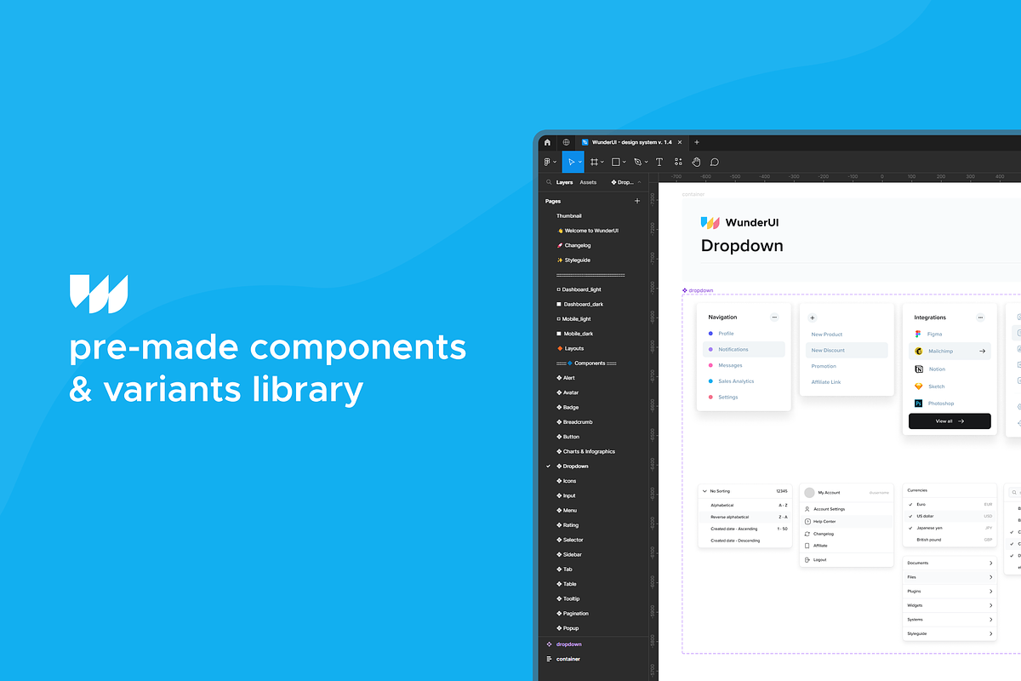Select the Pen tool
The width and height of the screenshot is (1021, 681).
coord(637,162)
